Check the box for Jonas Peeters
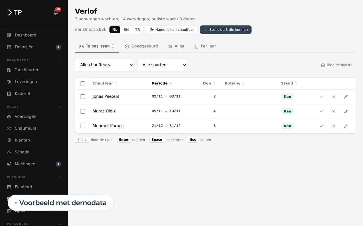363x226 pixels. tap(83, 97)
